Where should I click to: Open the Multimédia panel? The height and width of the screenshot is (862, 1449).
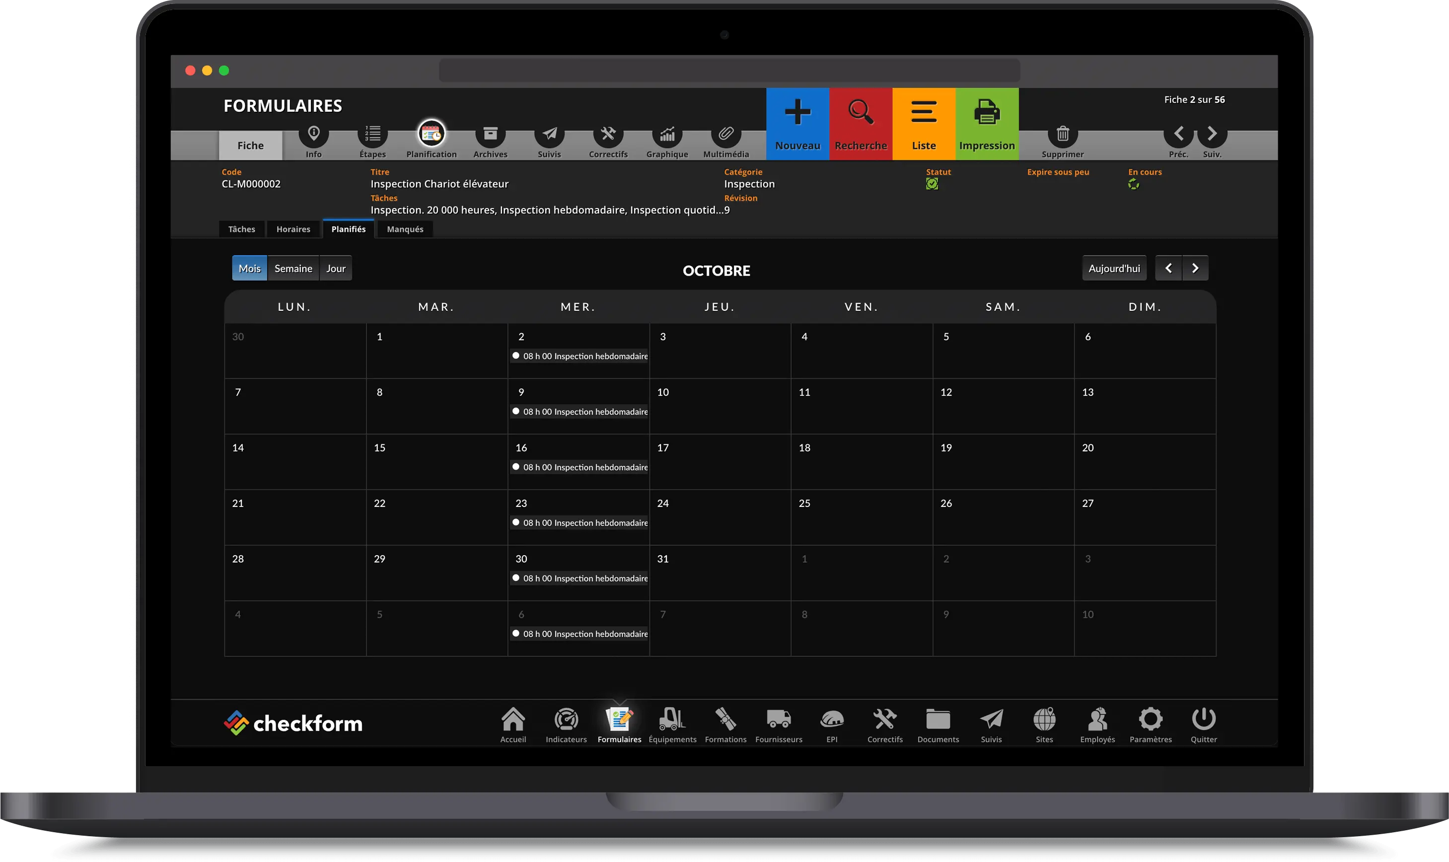(725, 139)
